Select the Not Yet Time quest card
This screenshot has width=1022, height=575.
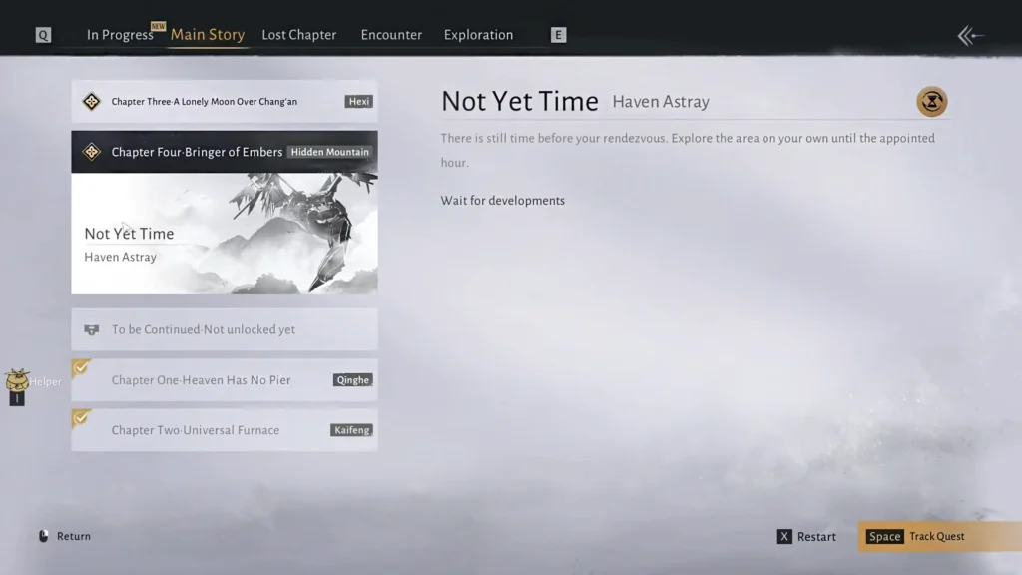[x=225, y=234]
